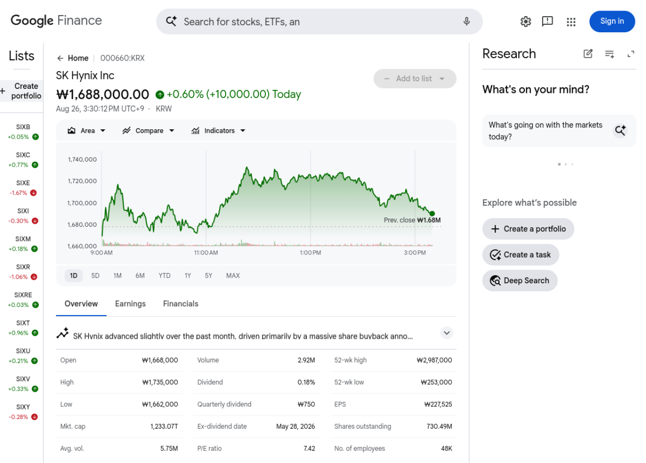Select the 1D time range

point(74,276)
